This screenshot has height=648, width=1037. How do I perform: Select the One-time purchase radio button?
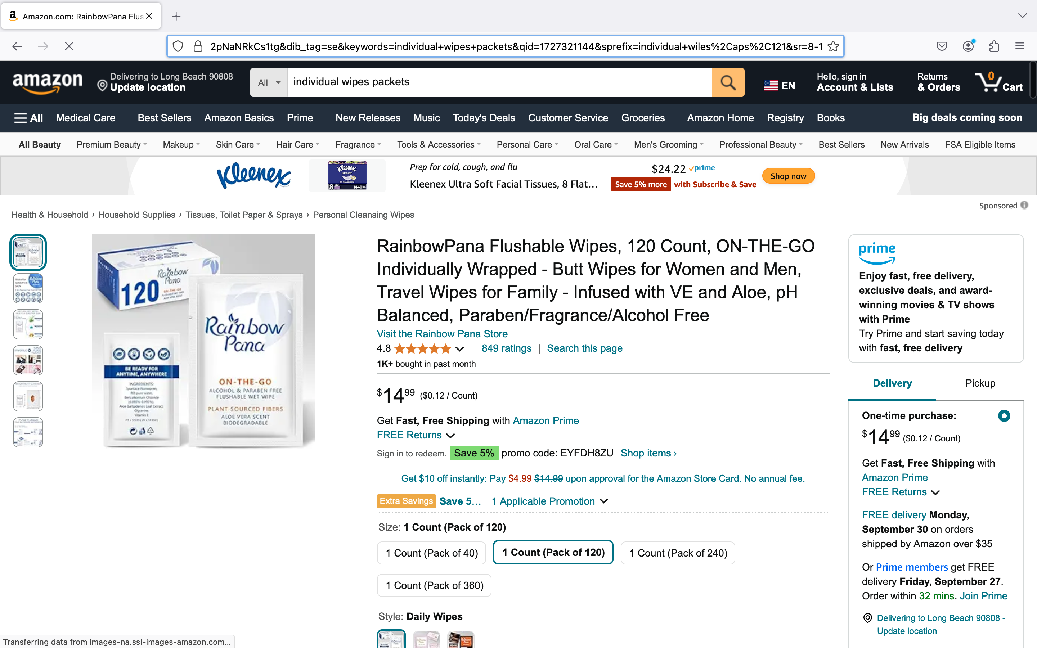point(1004,416)
